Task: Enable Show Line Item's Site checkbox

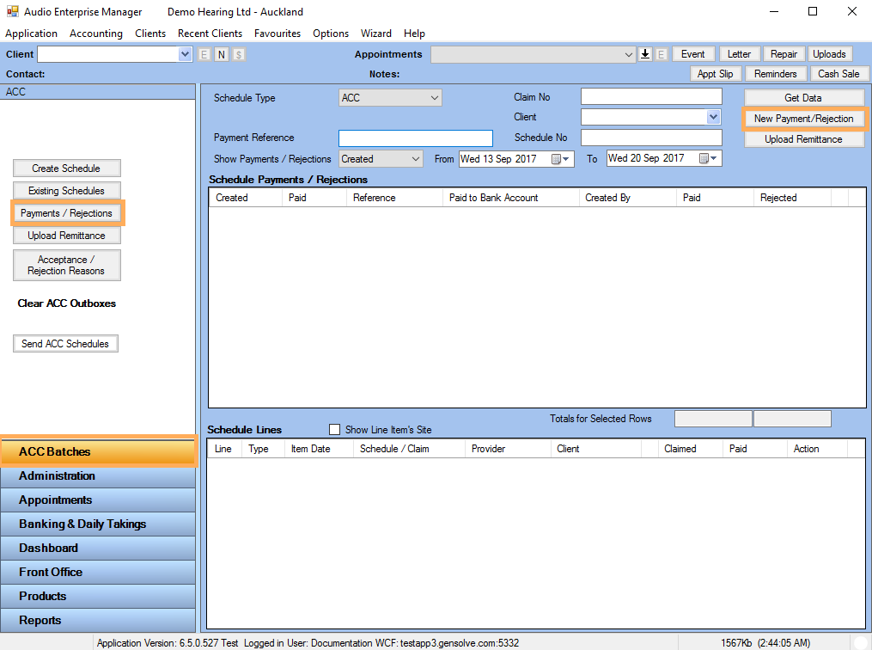Action: 335,430
